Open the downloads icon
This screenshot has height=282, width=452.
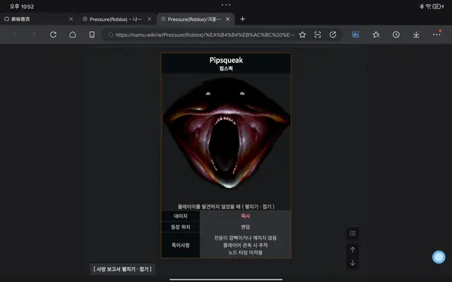(416, 35)
